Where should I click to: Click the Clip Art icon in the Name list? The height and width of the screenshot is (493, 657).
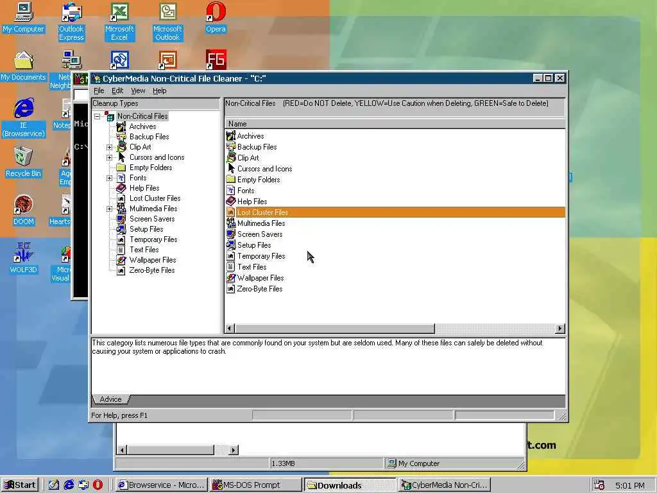[231, 158]
